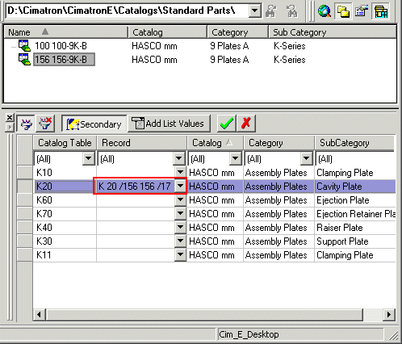
Task: Click the properties sheet icon in top toolbar
Action: point(362,11)
